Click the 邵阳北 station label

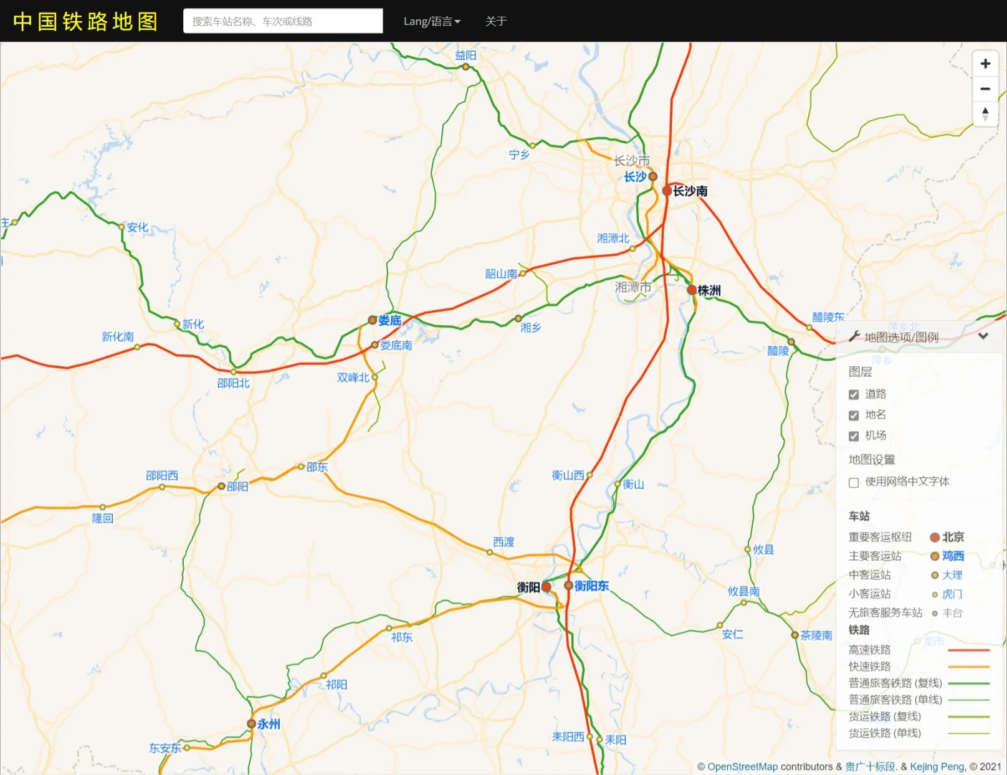pos(233,383)
